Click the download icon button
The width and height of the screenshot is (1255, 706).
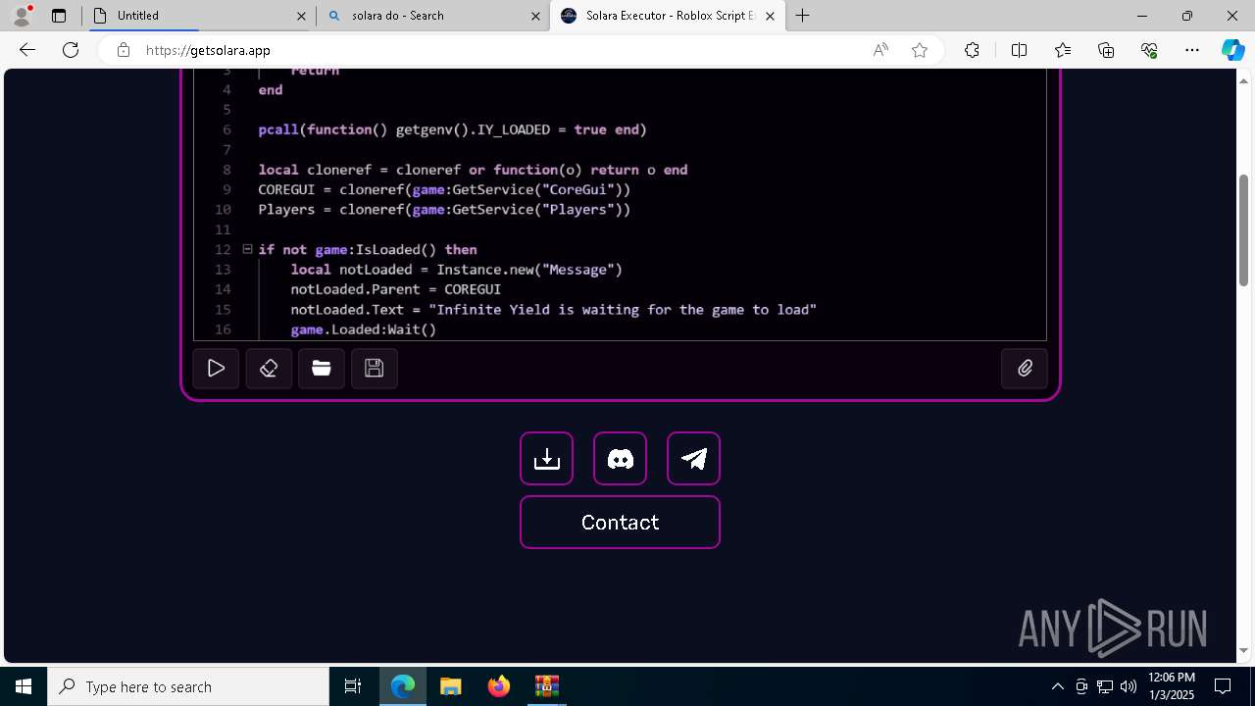[x=546, y=458]
